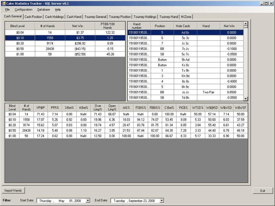275x206 pixels.
Task: Switch to the Tourney Hand tab
Action: tap(168, 17)
